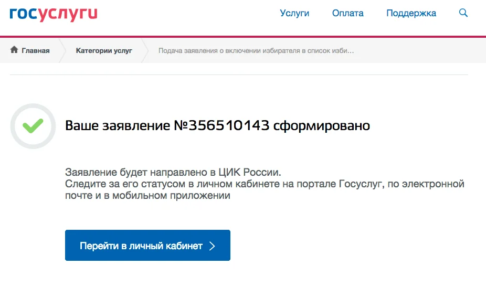
Task: Click the ЦИК России text line
Action: point(173,173)
